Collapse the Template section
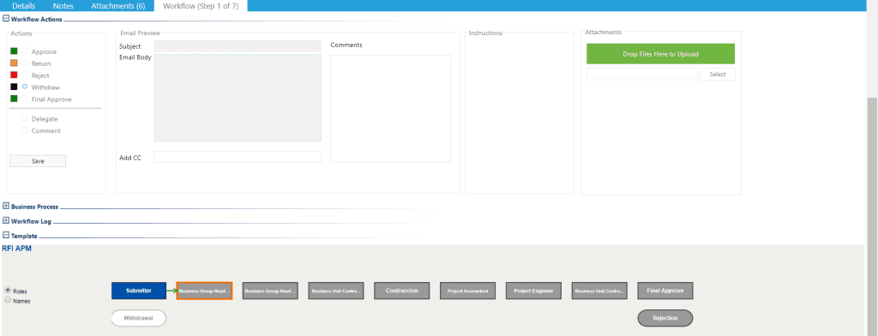The height and width of the screenshot is (336, 878). [6, 236]
